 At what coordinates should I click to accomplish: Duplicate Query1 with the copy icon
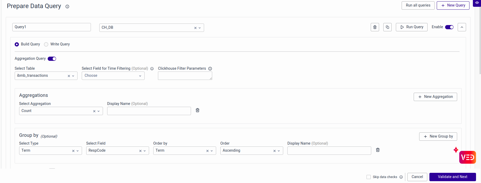click(387, 27)
